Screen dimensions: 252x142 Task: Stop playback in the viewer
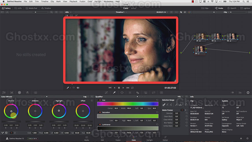119,88
